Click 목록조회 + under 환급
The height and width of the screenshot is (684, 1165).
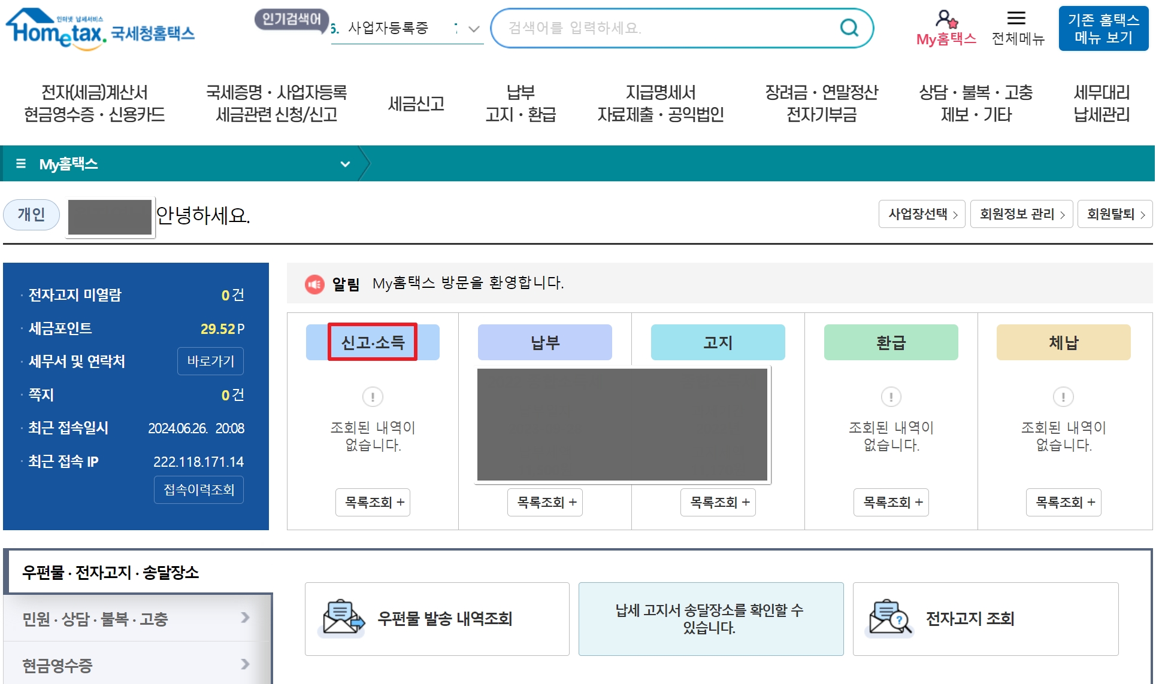pyautogui.click(x=891, y=502)
